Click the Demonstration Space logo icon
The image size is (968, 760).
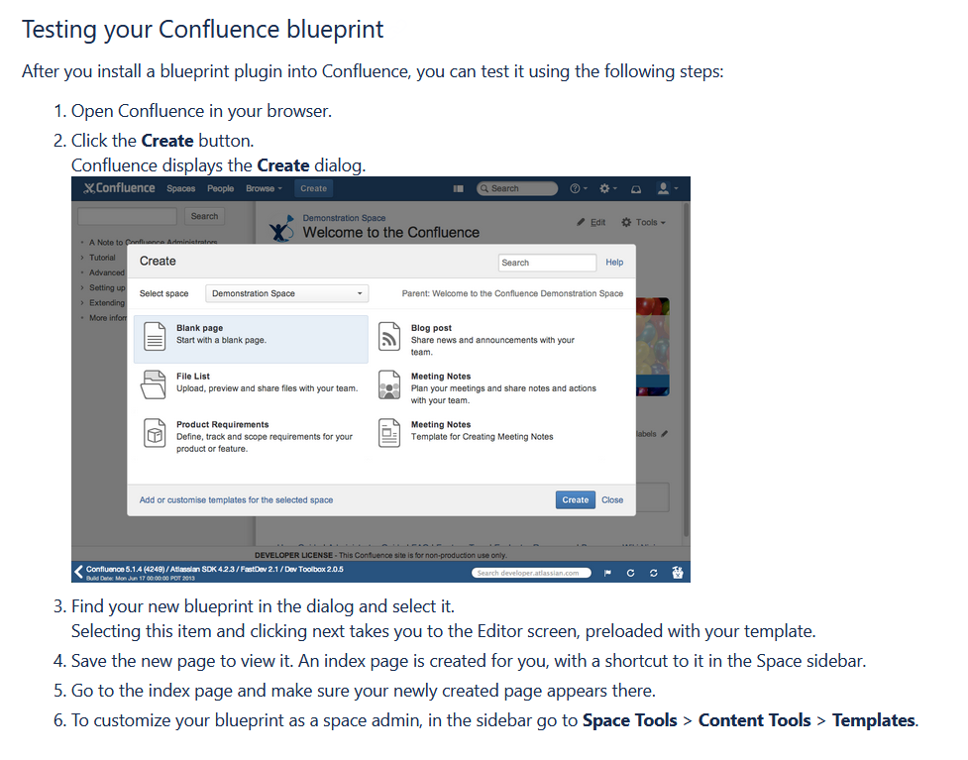(281, 229)
